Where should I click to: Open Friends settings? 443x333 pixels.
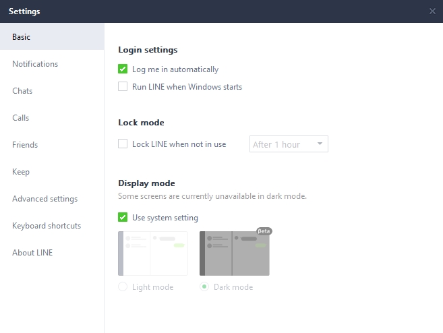click(x=52, y=145)
